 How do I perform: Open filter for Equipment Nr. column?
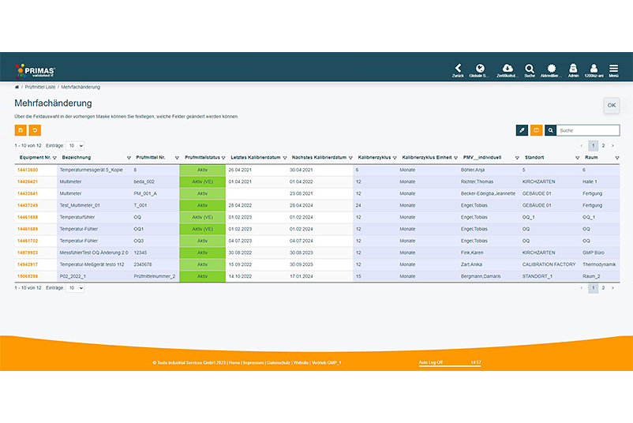54,158
